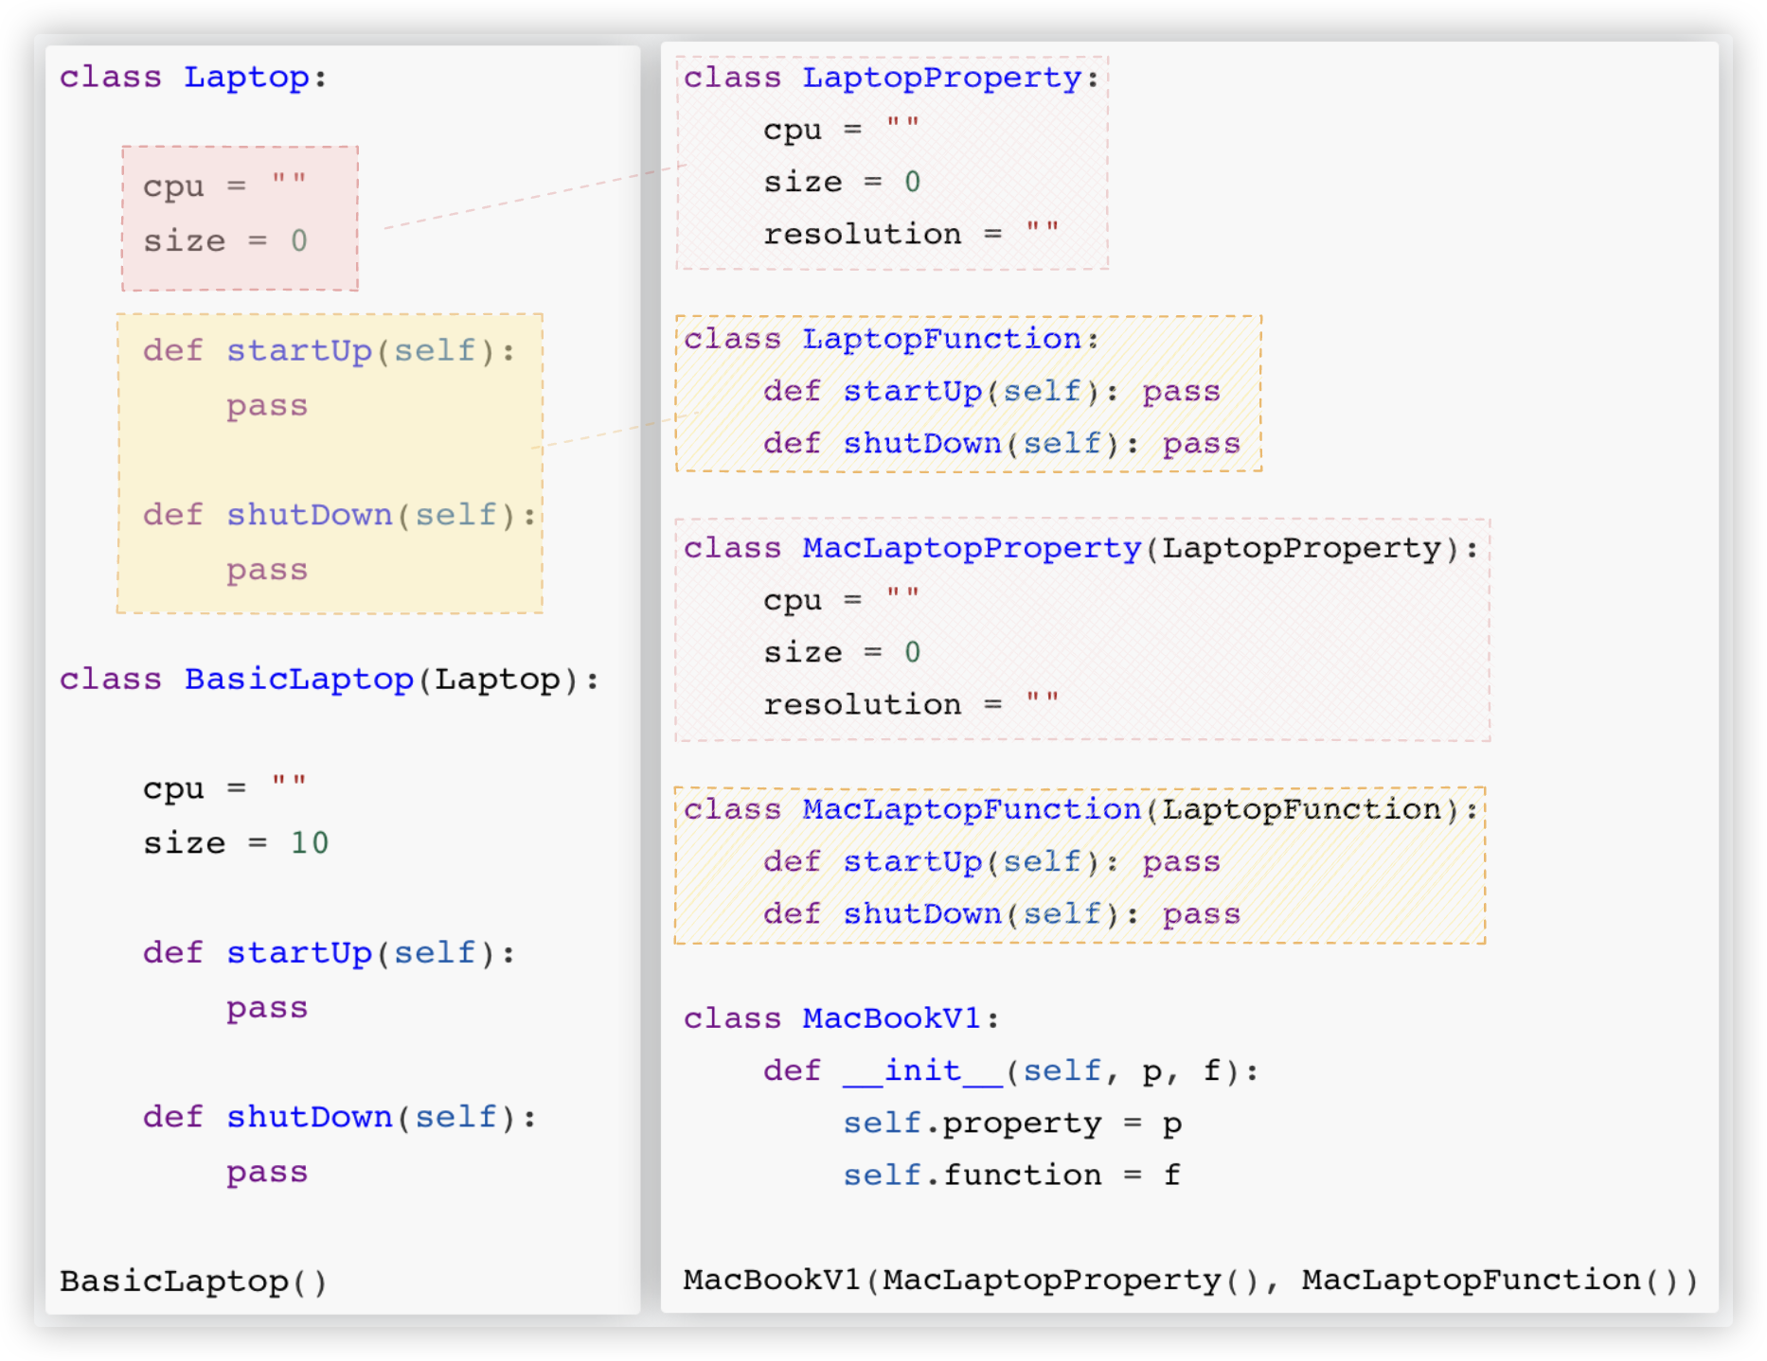Click startUp method inside BasicLaptop class
The width and height of the screenshot is (1767, 1361).
pos(298,953)
